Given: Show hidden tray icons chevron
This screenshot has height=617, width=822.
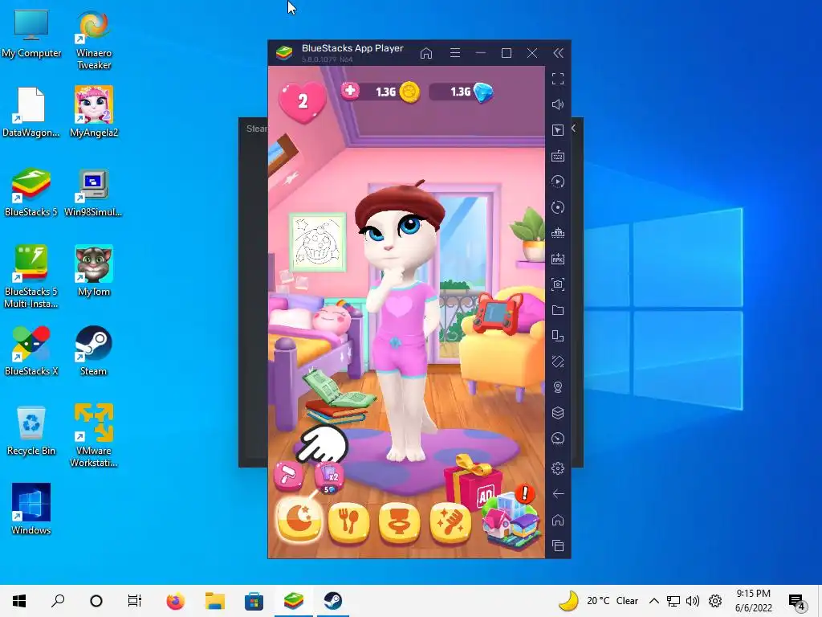Looking at the screenshot, I should (653, 601).
